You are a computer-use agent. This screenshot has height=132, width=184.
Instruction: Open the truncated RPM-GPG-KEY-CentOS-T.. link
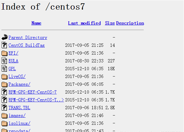tap(36, 100)
